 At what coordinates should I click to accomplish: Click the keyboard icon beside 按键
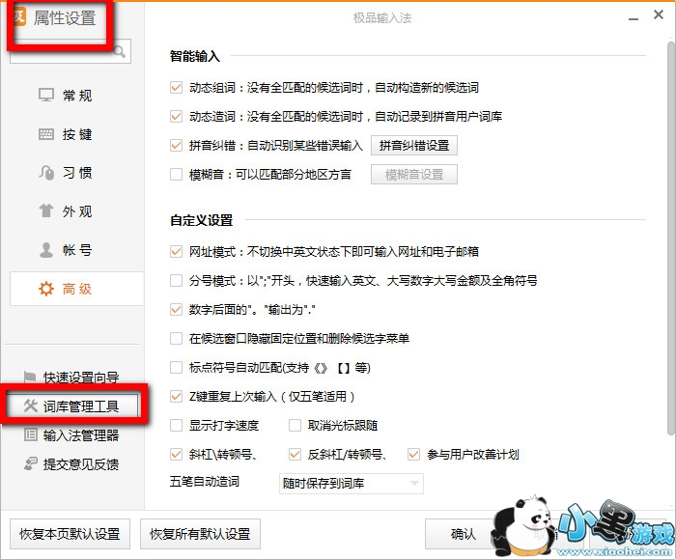[46, 134]
